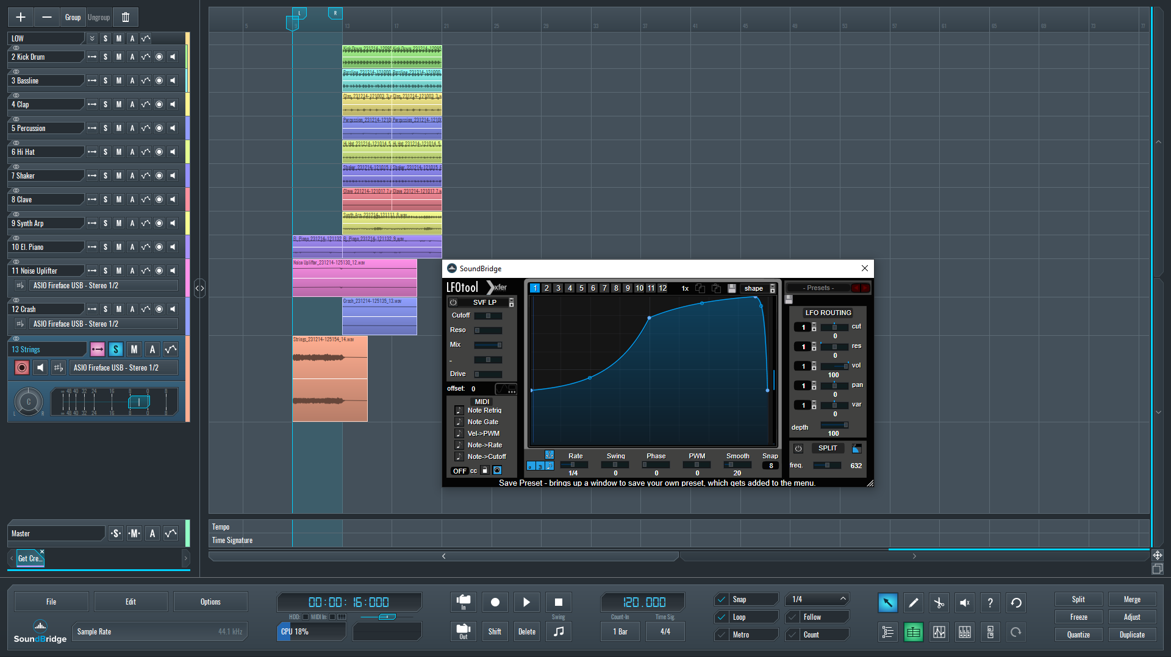Image resolution: width=1171 pixels, height=657 pixels.
Task: Remove track with the minus button
Action: tap(46, 17)
